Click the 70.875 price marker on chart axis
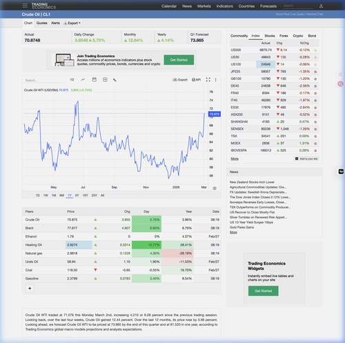 (215, 114)
